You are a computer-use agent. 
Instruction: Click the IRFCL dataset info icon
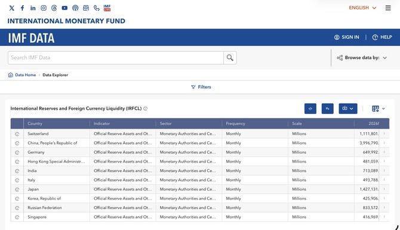[146, 108]
